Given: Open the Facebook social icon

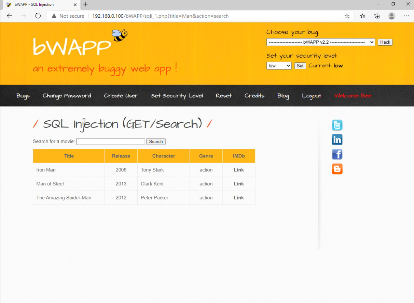Looking at the screenshot, I should pyautogui.click(x=337, y=154).
